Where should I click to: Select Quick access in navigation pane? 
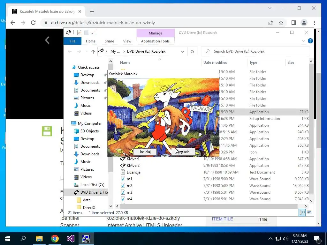[89, 67]
